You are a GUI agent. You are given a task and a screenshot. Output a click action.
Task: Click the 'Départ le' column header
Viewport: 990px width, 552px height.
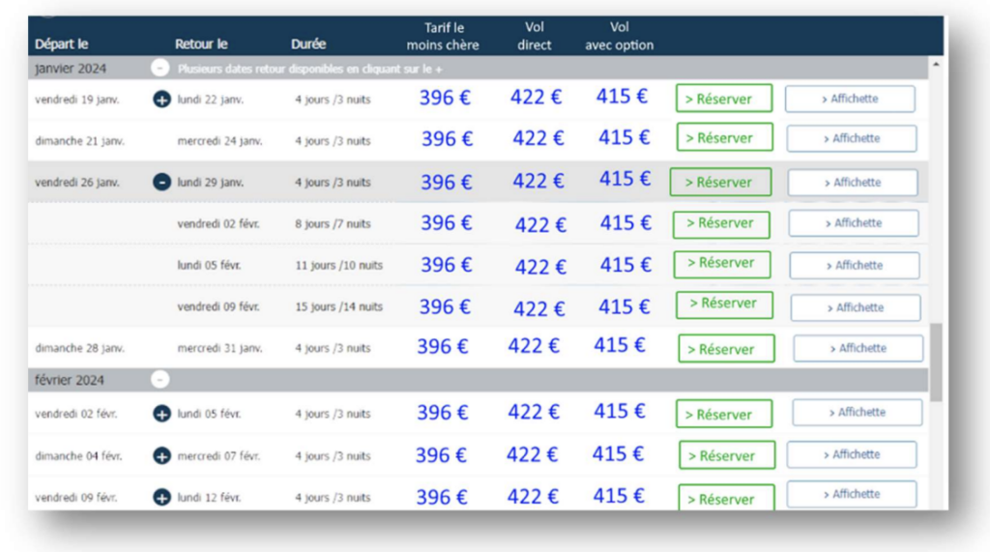coord(61,44)
